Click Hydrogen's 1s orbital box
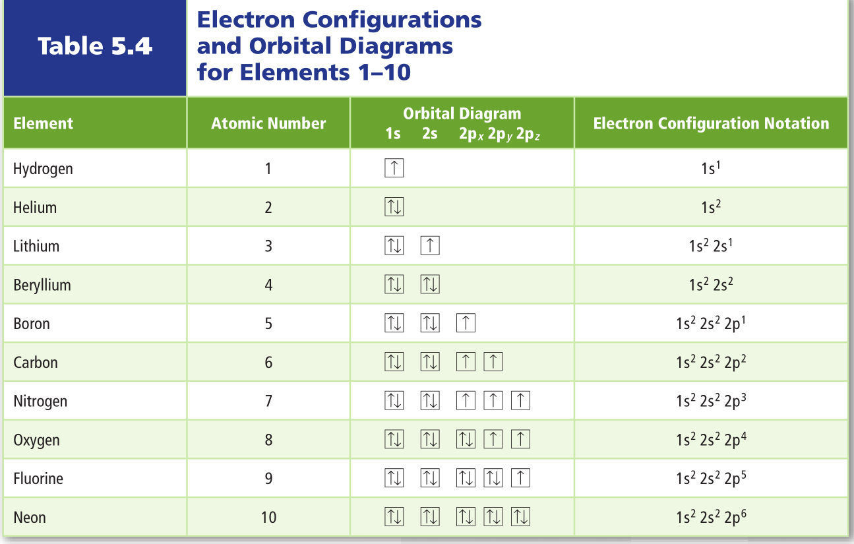This screenshot has width=854, height=544. pyautogui.click(x=394, y=169)
